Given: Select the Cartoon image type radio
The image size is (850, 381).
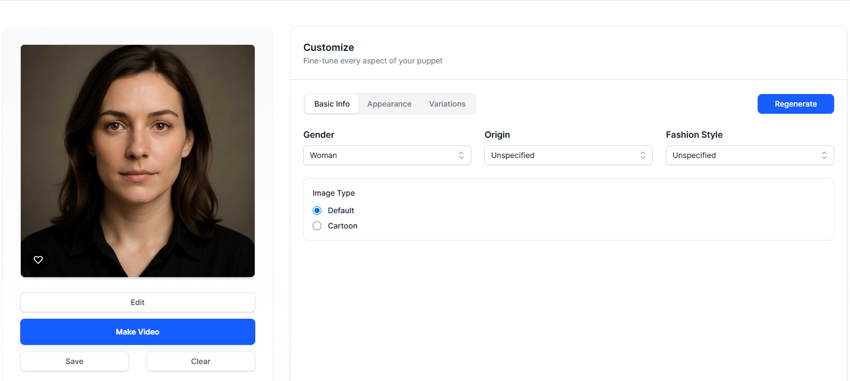Looking at the screenshot, I should coord(317,226).
